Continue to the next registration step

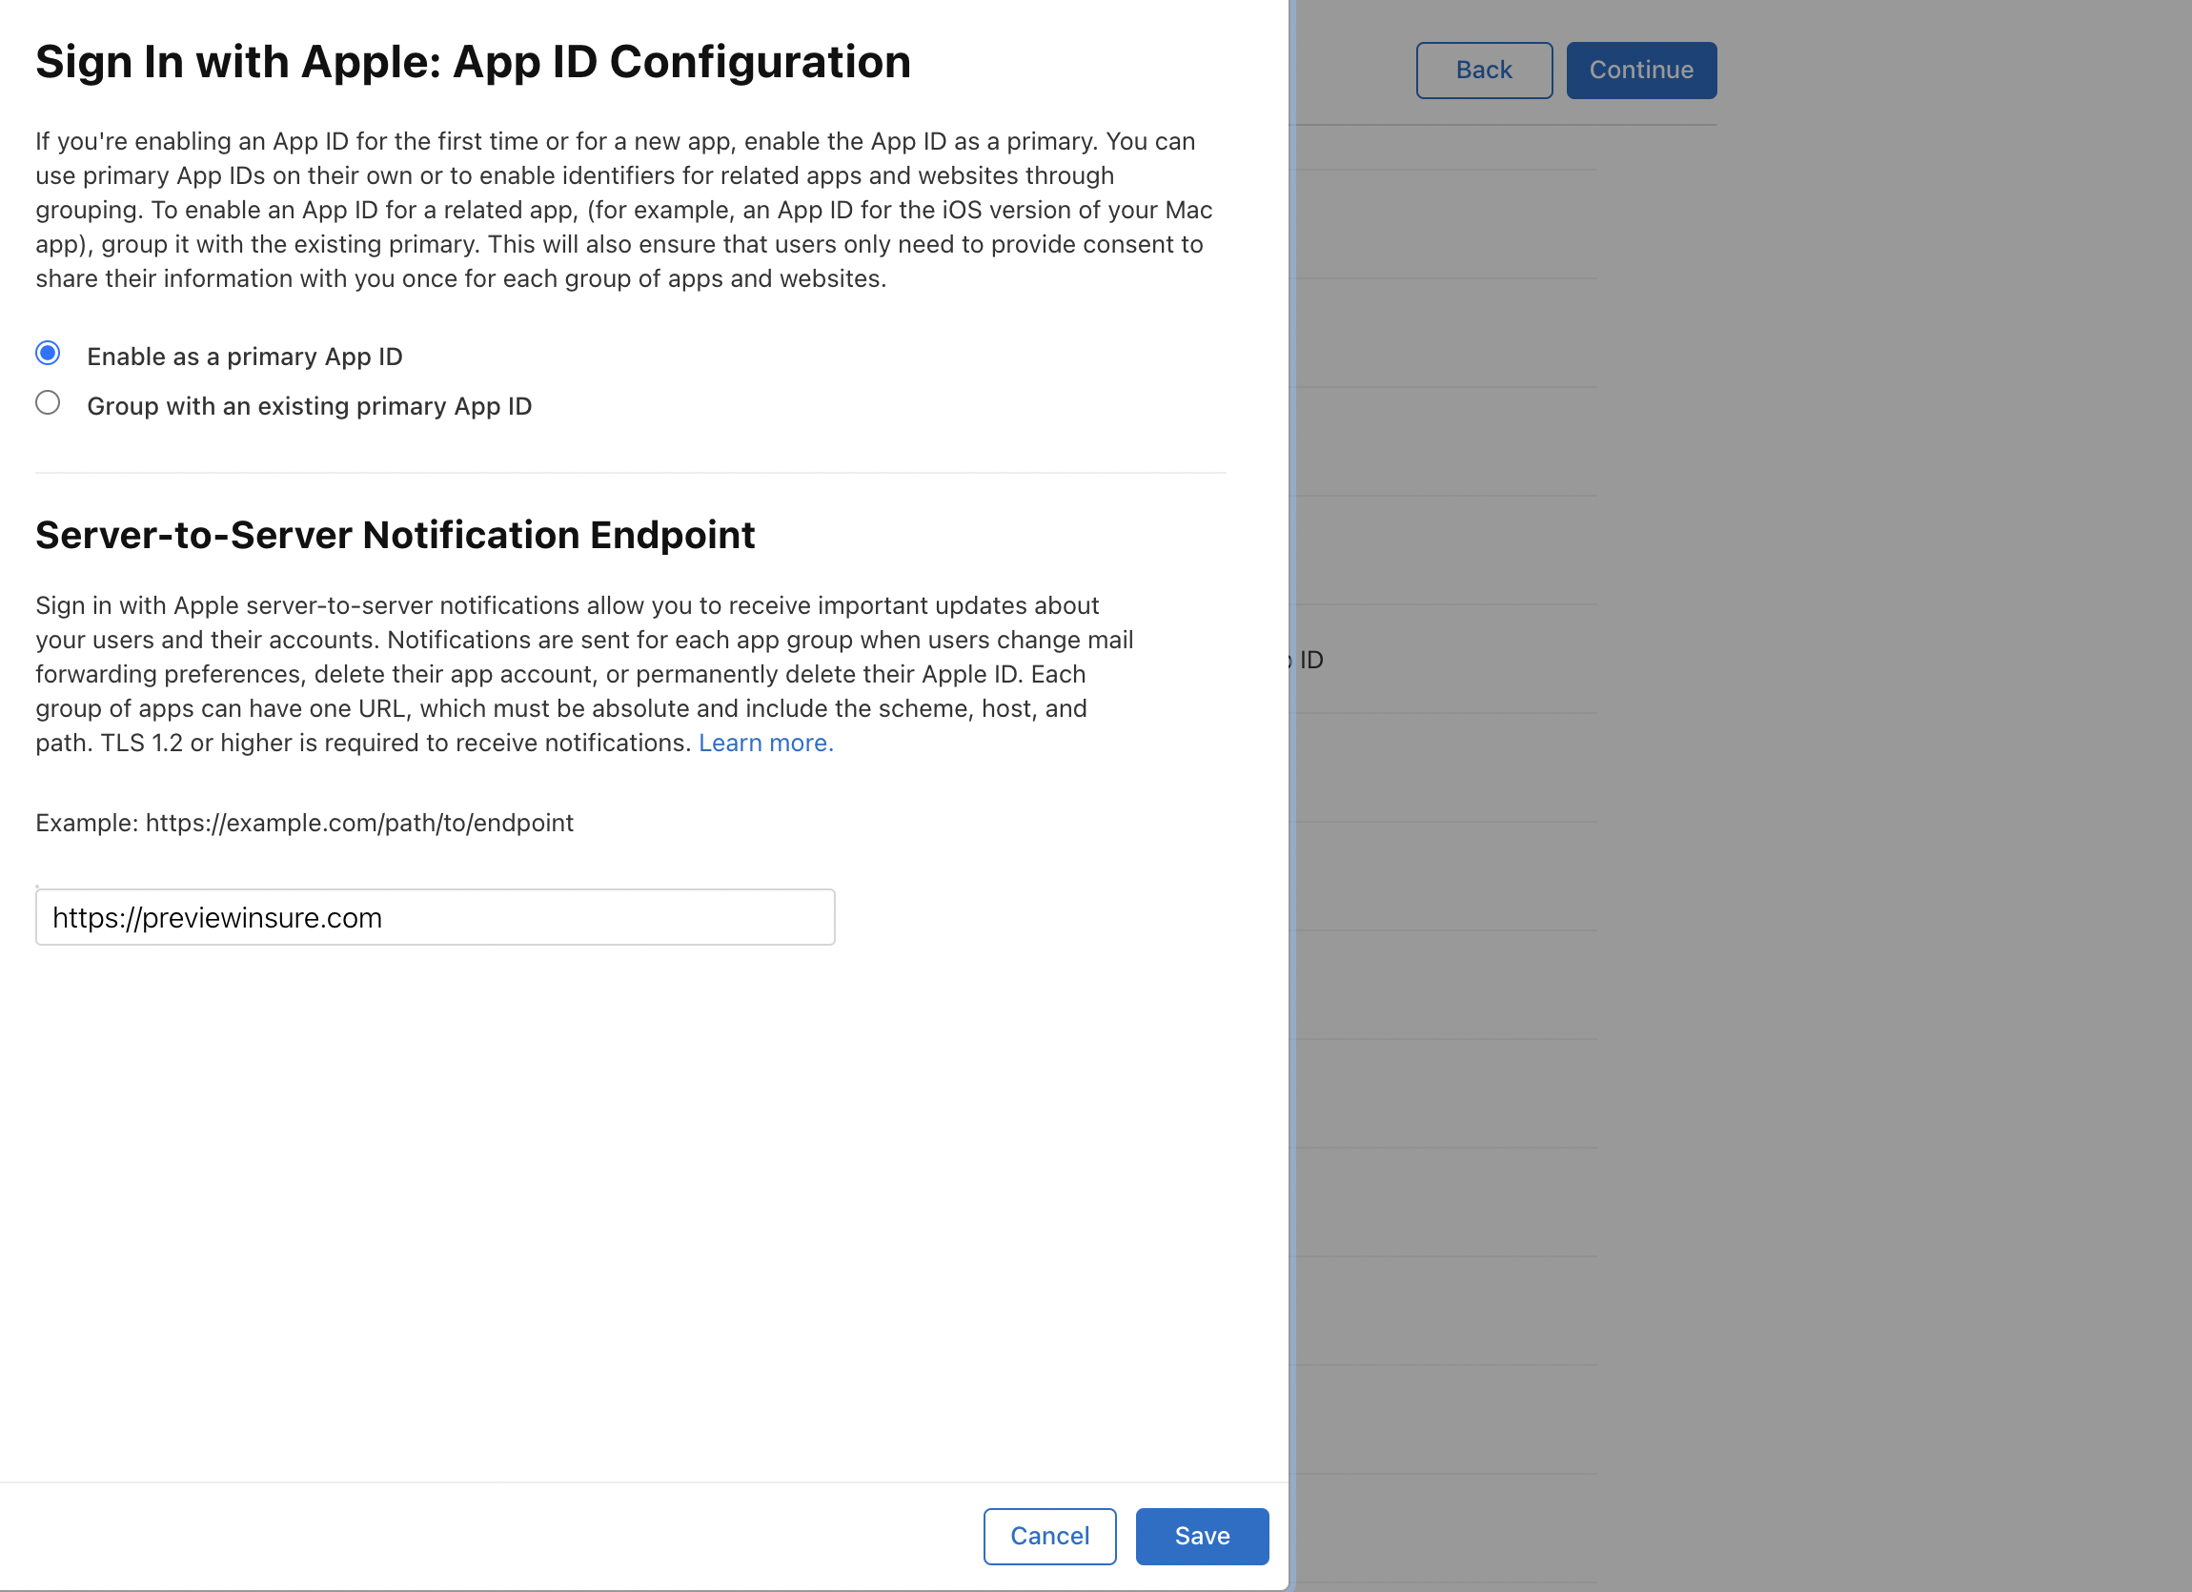[x=1641, y=70]
